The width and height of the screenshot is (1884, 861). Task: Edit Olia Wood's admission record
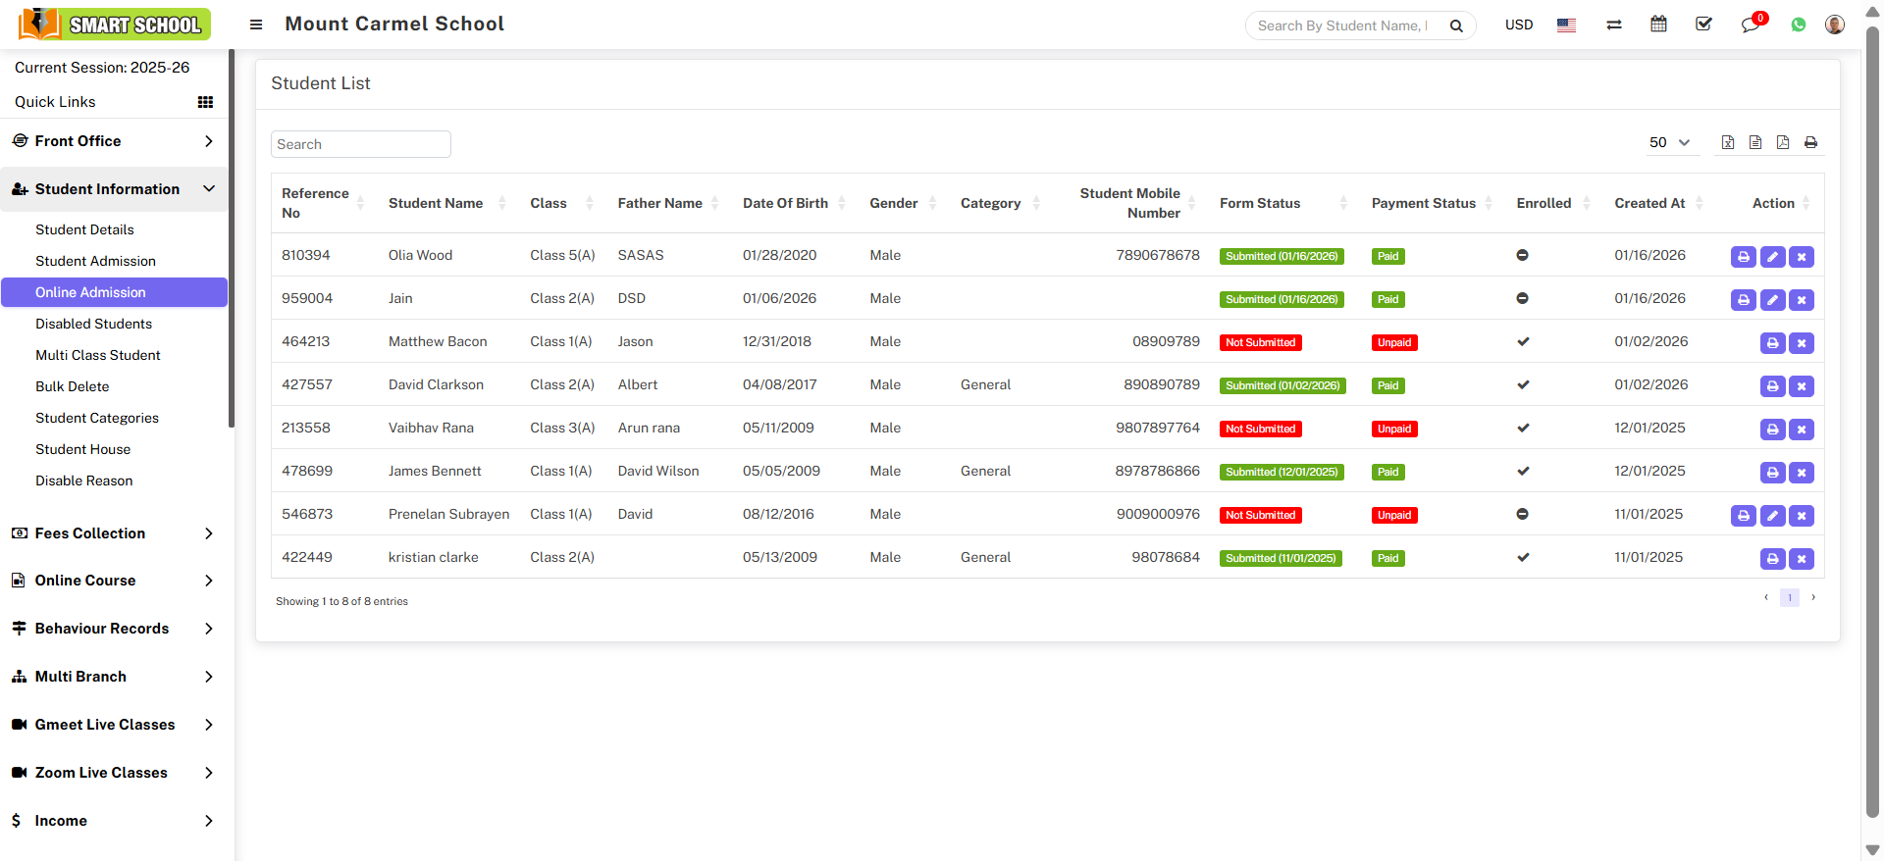[1772, 257]
